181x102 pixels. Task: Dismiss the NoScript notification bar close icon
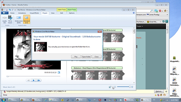click(166, 92)
